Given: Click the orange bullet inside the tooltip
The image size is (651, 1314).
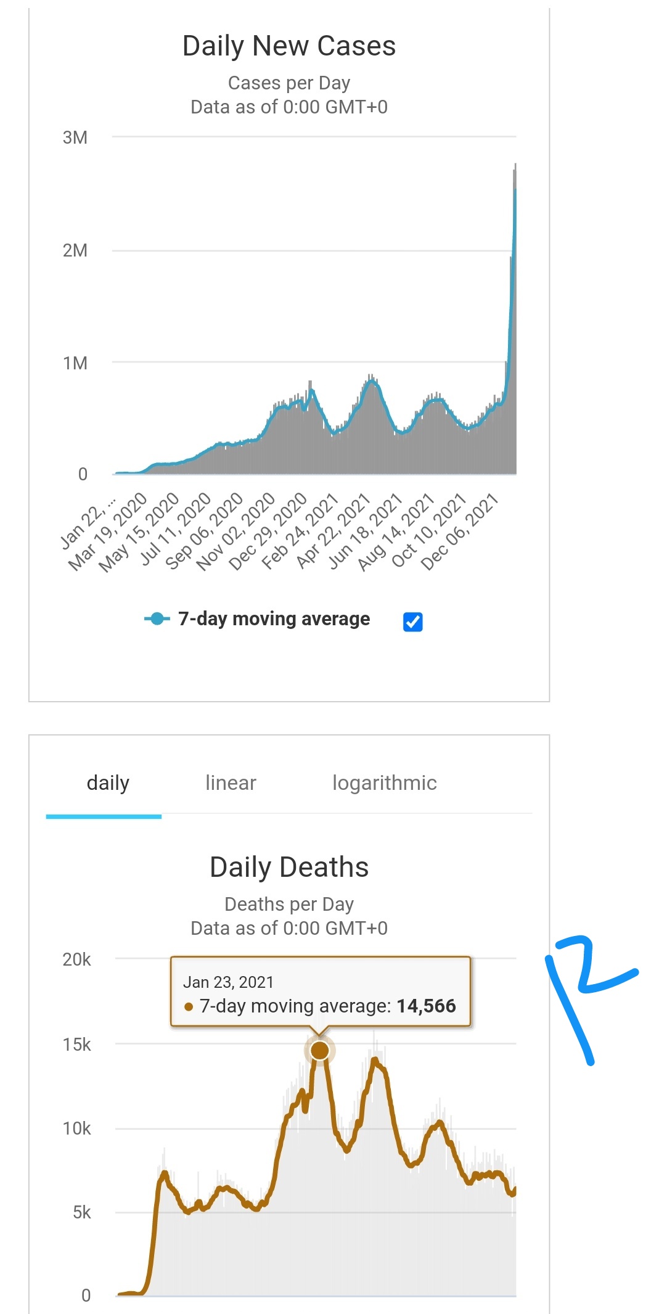Looking at the screenshot, I should [189, 1007].
